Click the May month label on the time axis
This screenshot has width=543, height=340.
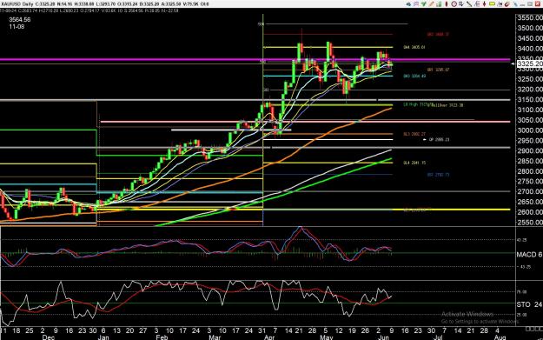pos(326,337)
